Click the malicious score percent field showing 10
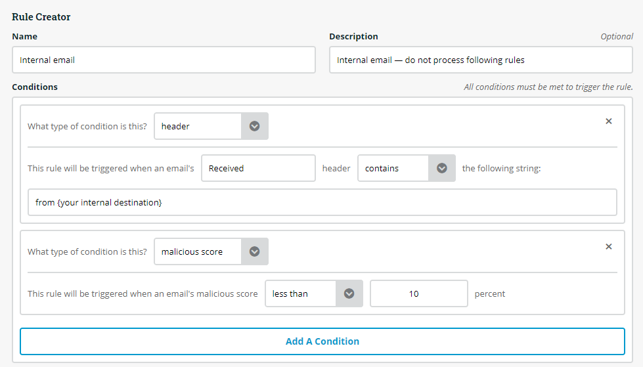This screenshot has height=367, width=643. [418, 294]
